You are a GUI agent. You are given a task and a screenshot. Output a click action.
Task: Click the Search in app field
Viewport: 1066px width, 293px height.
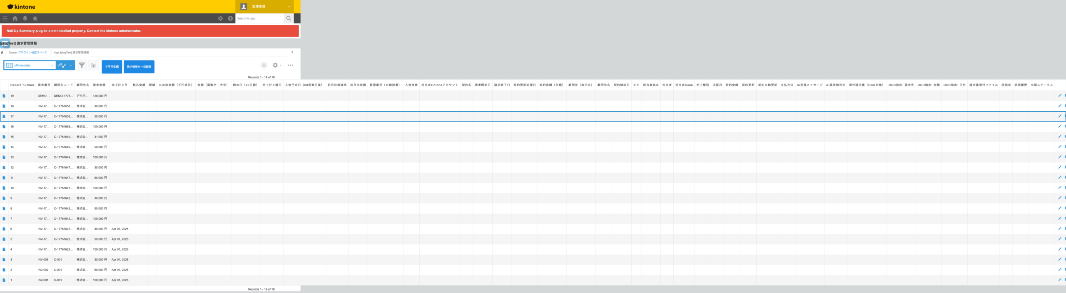click(x=259, y=18)
